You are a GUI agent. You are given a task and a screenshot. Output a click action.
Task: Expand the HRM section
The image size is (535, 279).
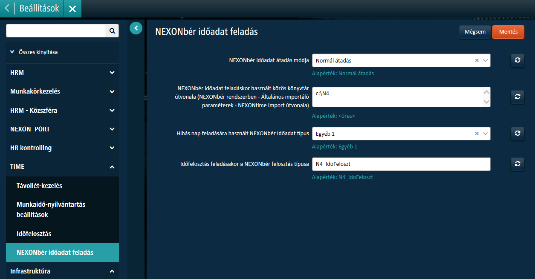tap(62, 73)
